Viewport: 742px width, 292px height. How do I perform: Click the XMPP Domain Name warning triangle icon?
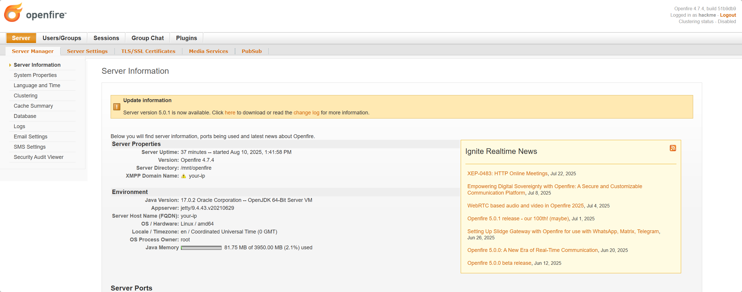coord(184,176)
